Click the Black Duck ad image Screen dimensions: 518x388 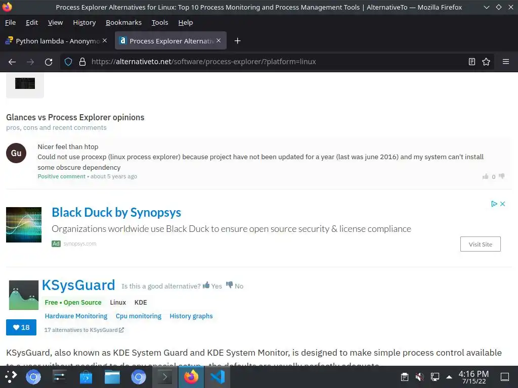(24, 225)
